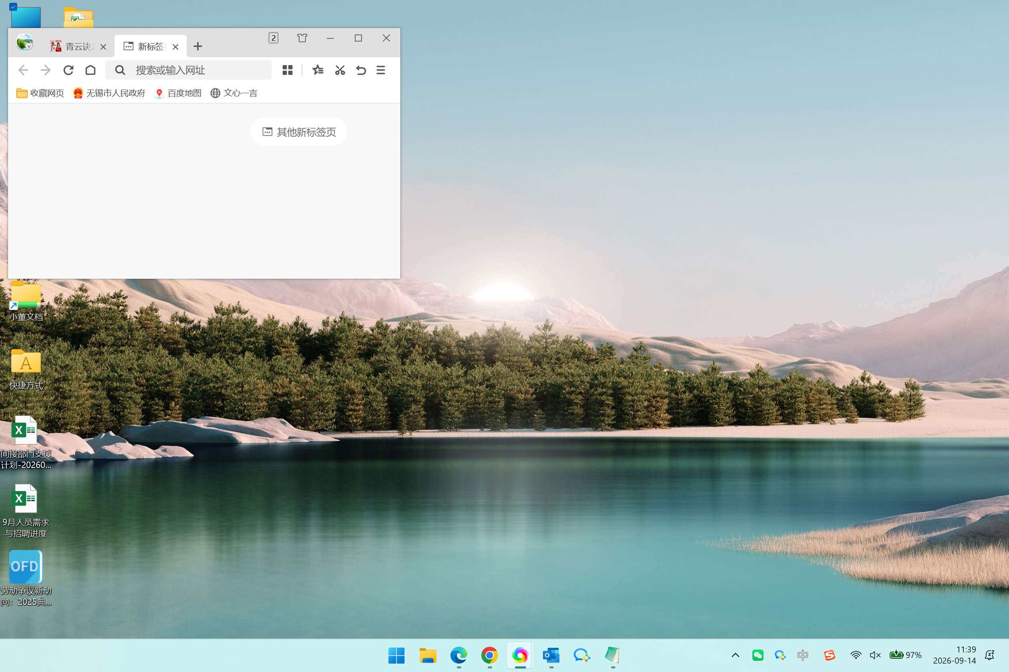Screen dimensions: 1009x672
Task: Open the clock showing 11:39
Action: pos(954,655)
